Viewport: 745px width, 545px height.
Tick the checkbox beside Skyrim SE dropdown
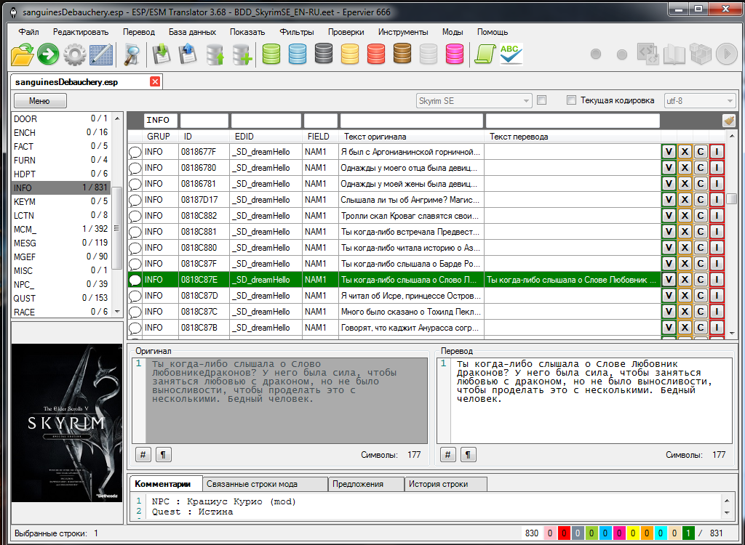click(541, 100)
